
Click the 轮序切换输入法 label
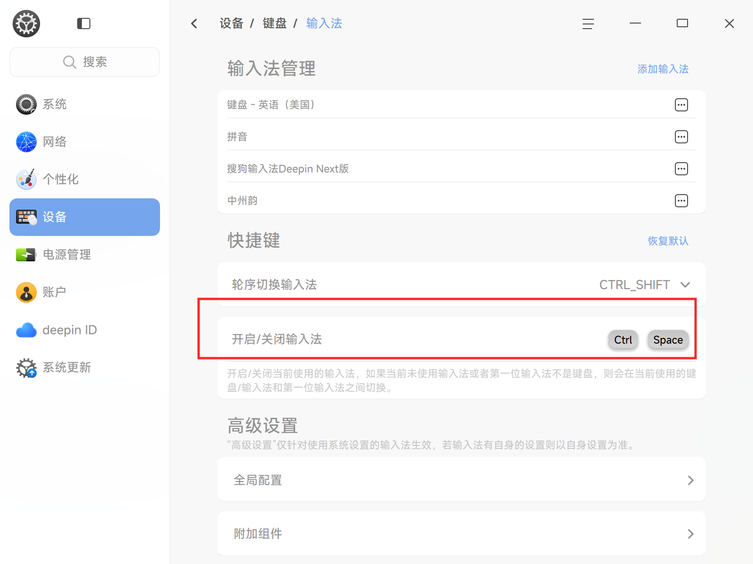(274, 285)
